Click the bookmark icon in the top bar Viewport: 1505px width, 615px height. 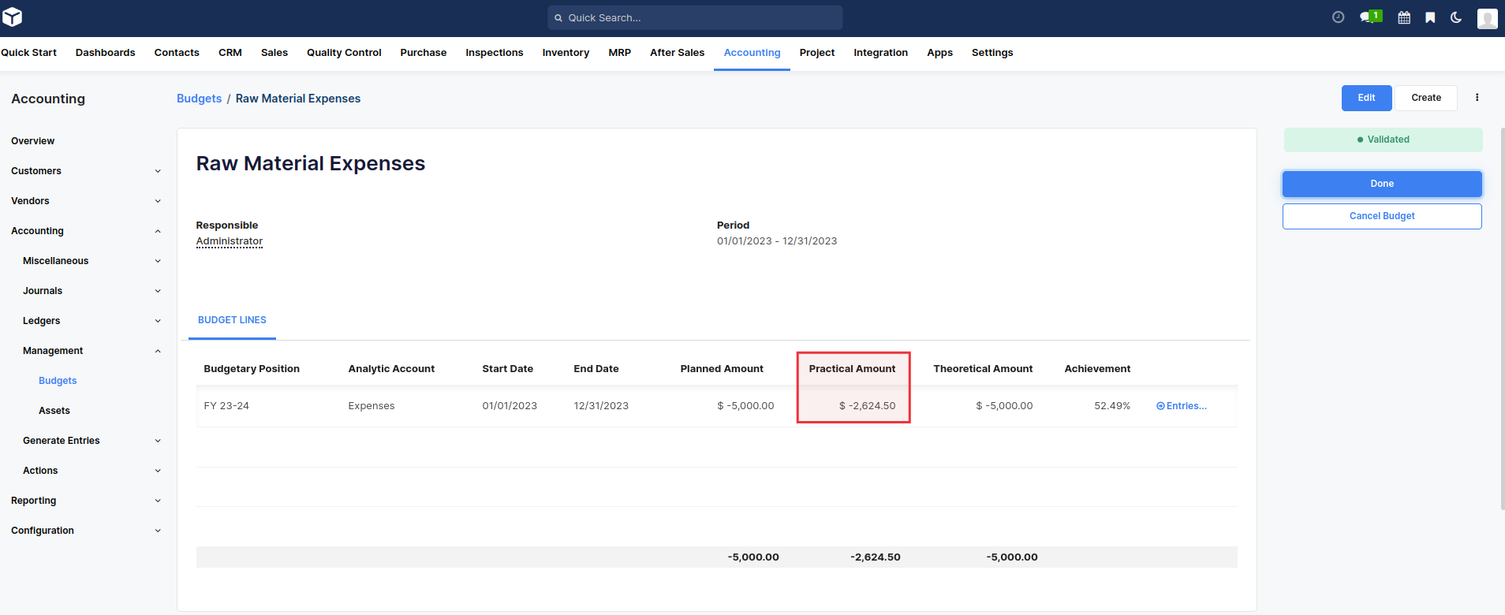tap(1430, 17)
